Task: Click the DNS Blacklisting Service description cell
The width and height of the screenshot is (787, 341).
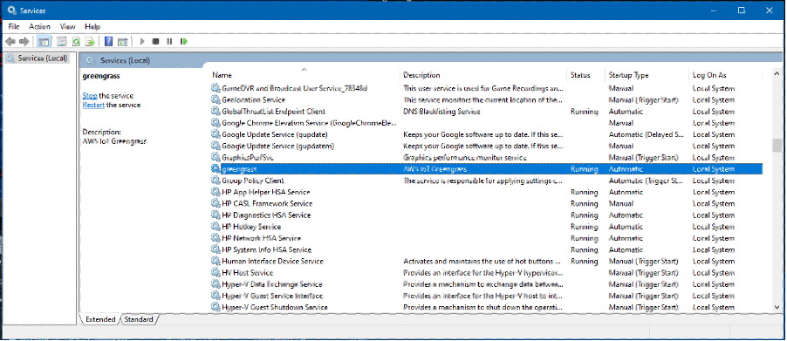Action: [x=441, y=112]
